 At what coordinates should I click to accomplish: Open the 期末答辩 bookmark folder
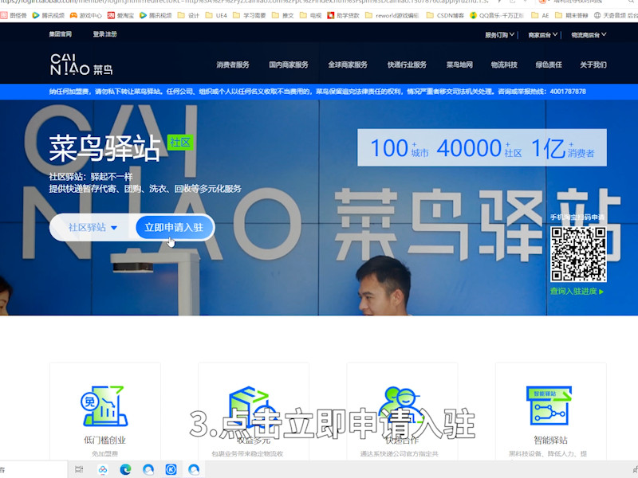tap(572, 15)
